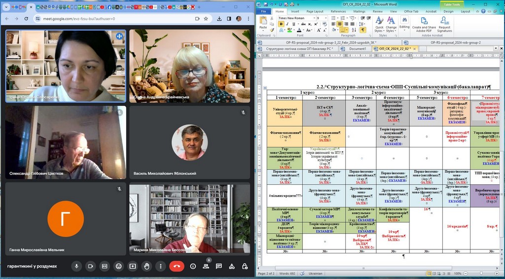Open the emoji reactions in Meet
Viewport: 505px width, 279px height.
[118, 266]
